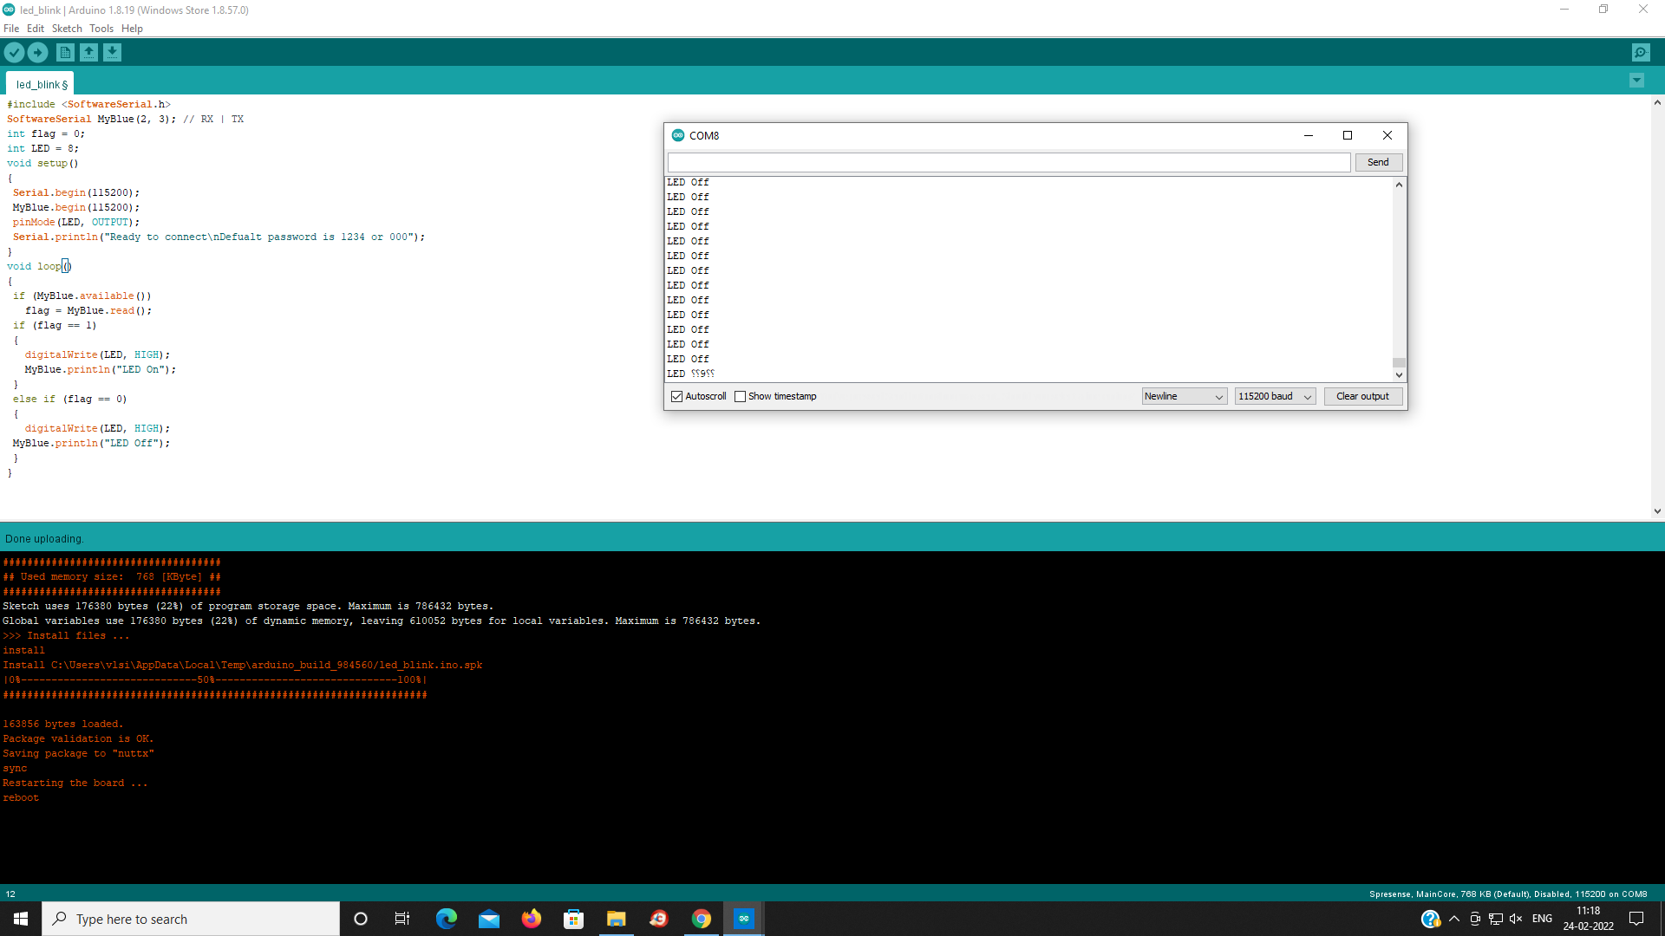Click the network status tray icon
Viewport: 1665px width, 936px height.
click(x=1496, y=919)
